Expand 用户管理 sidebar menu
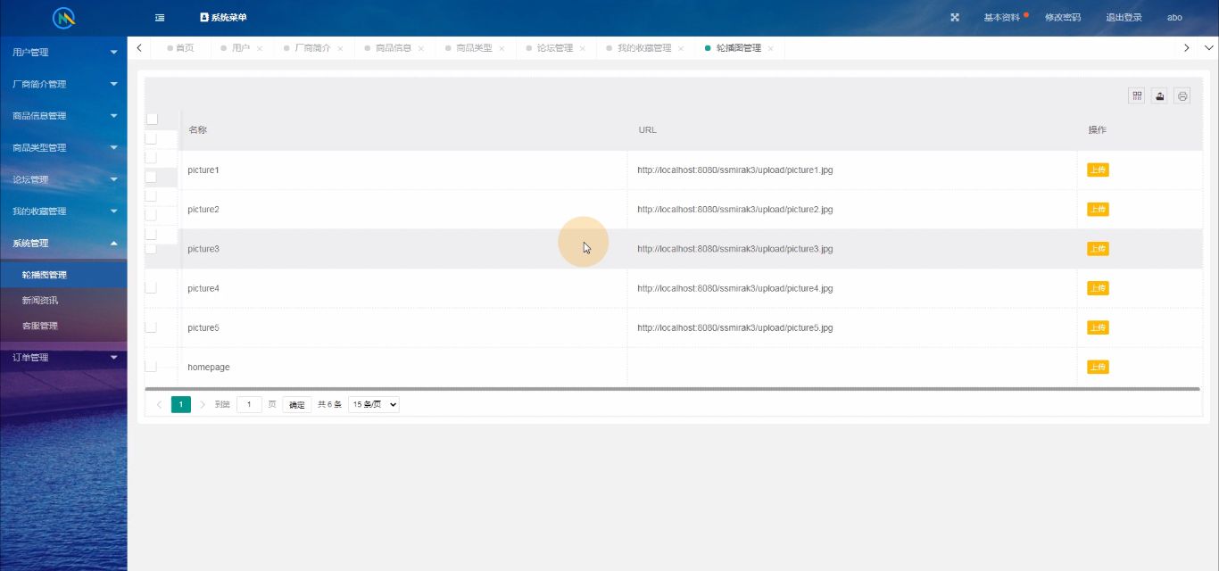 63,52
